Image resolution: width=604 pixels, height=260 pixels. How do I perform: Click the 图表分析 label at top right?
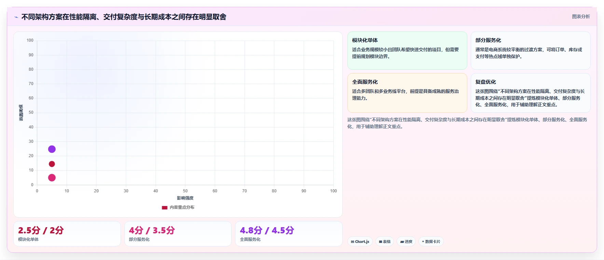click(x=581, y=16)
